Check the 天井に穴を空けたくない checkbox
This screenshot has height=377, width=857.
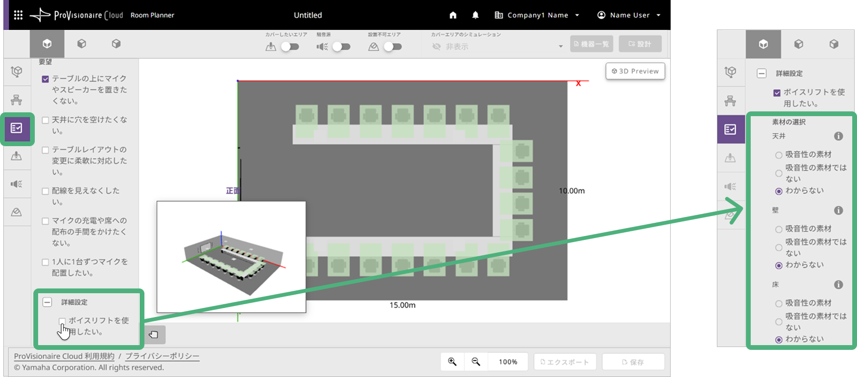(45, 120)
